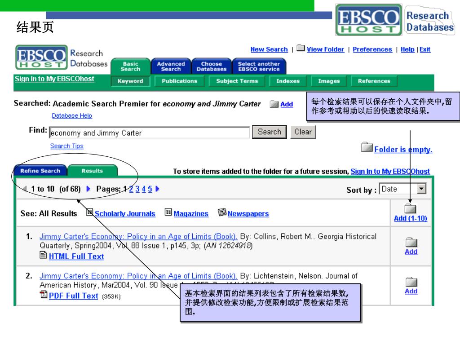Open the Refine Search tab
The image size is (460, 345).
tap(40, 170)
